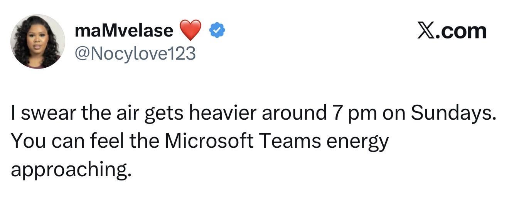509x202 pixels.
Task: Click the red heart emoji
Action: [190, 31]
